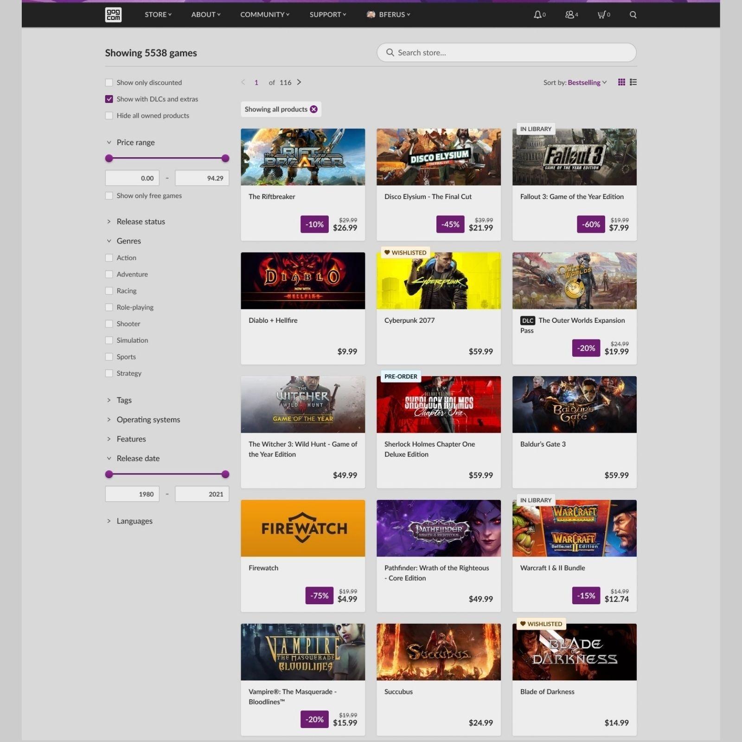
Task: Open the Cyberpunk 2077 product page
Action: [x=438, y=281]
